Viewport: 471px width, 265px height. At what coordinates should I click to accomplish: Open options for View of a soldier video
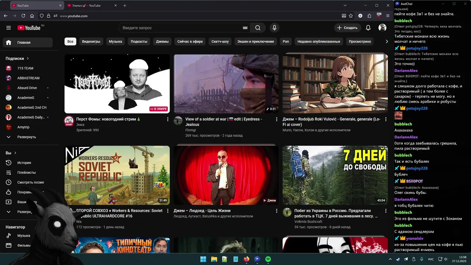(x=277, y=119)
